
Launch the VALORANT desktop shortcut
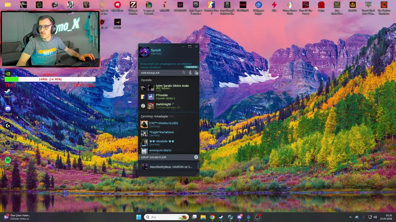[x=180, y=7]
